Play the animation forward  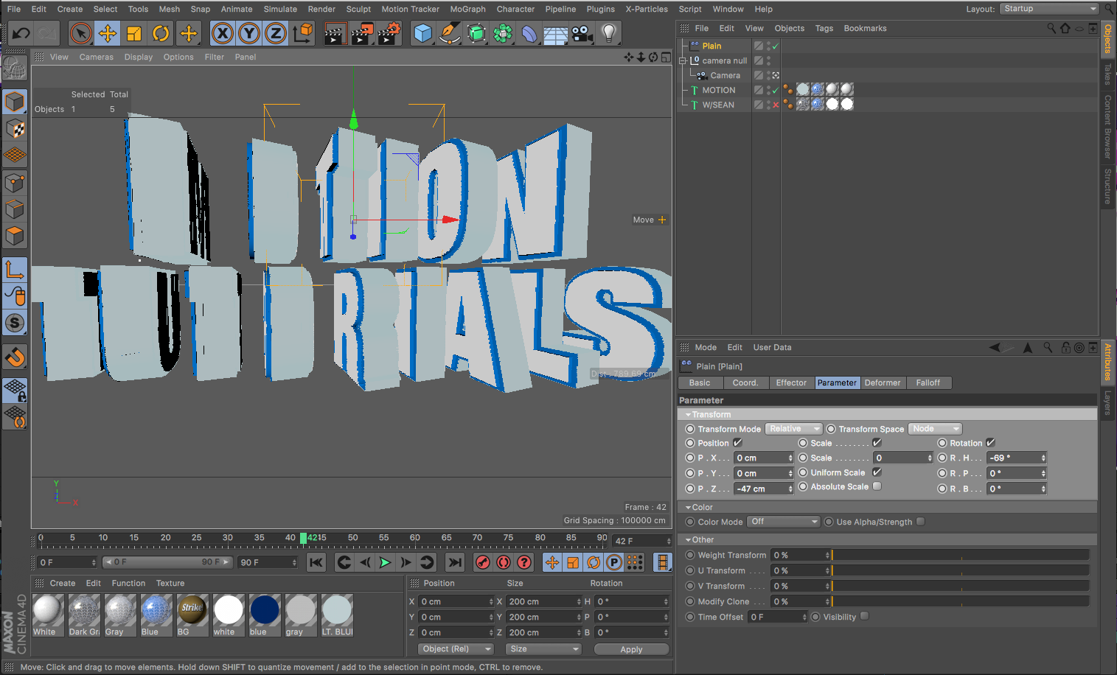click(385, 562)
